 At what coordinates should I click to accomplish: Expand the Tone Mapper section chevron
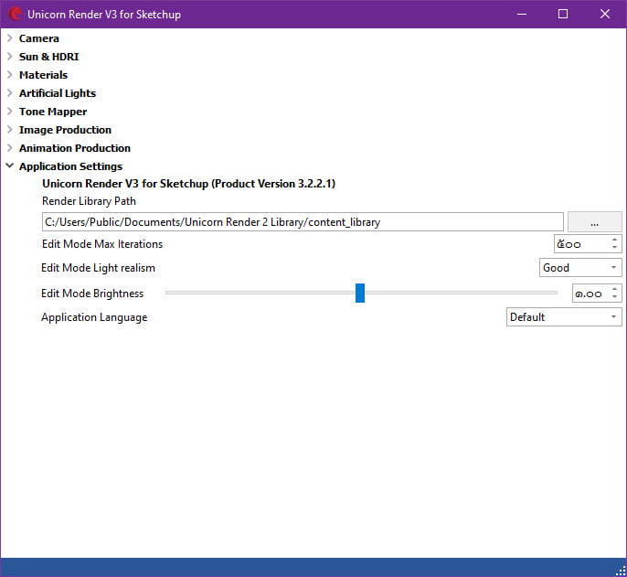(10, 112)
